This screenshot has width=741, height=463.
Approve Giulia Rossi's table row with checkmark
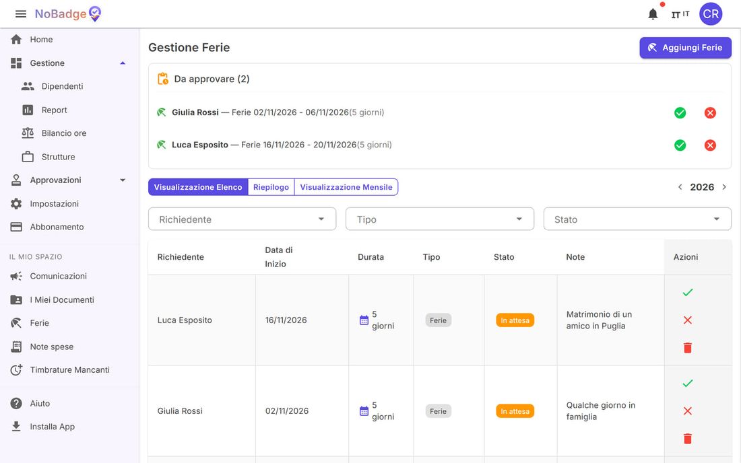688,383
